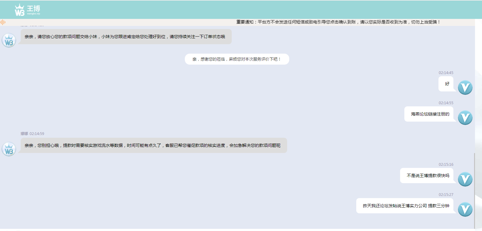Open the service rating prompt 麻烦您对本次服务评价下吧

coord(237,59)
